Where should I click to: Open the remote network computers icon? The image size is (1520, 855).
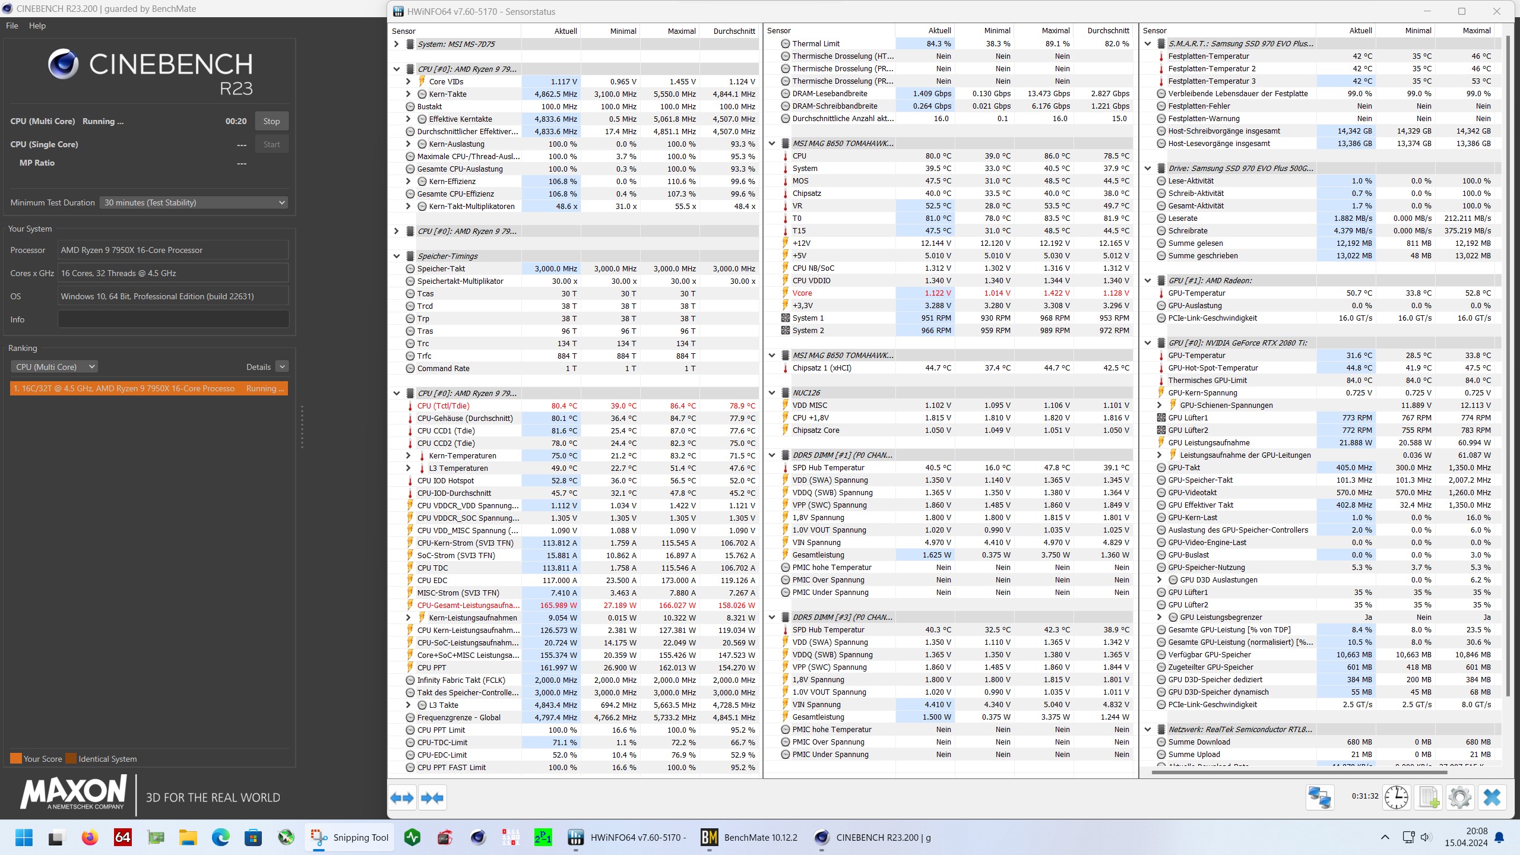1320,797
